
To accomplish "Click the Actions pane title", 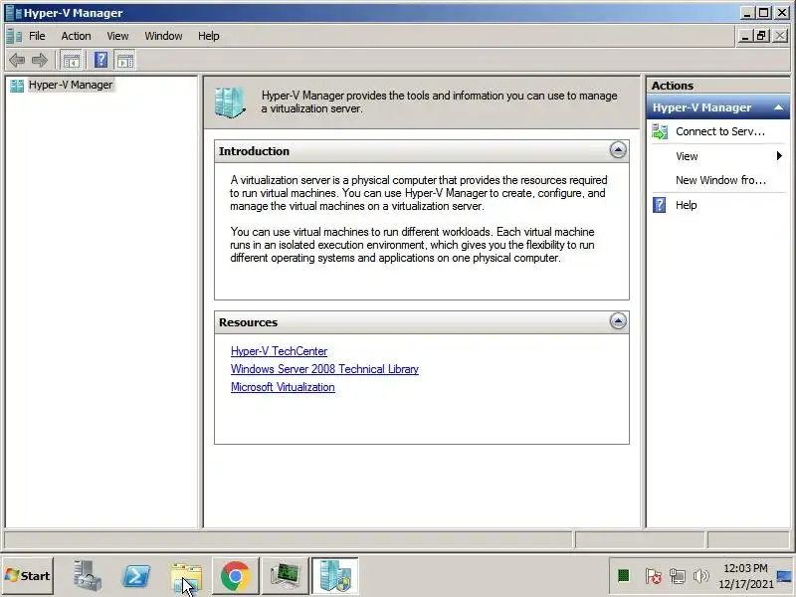I will [673, 86].
